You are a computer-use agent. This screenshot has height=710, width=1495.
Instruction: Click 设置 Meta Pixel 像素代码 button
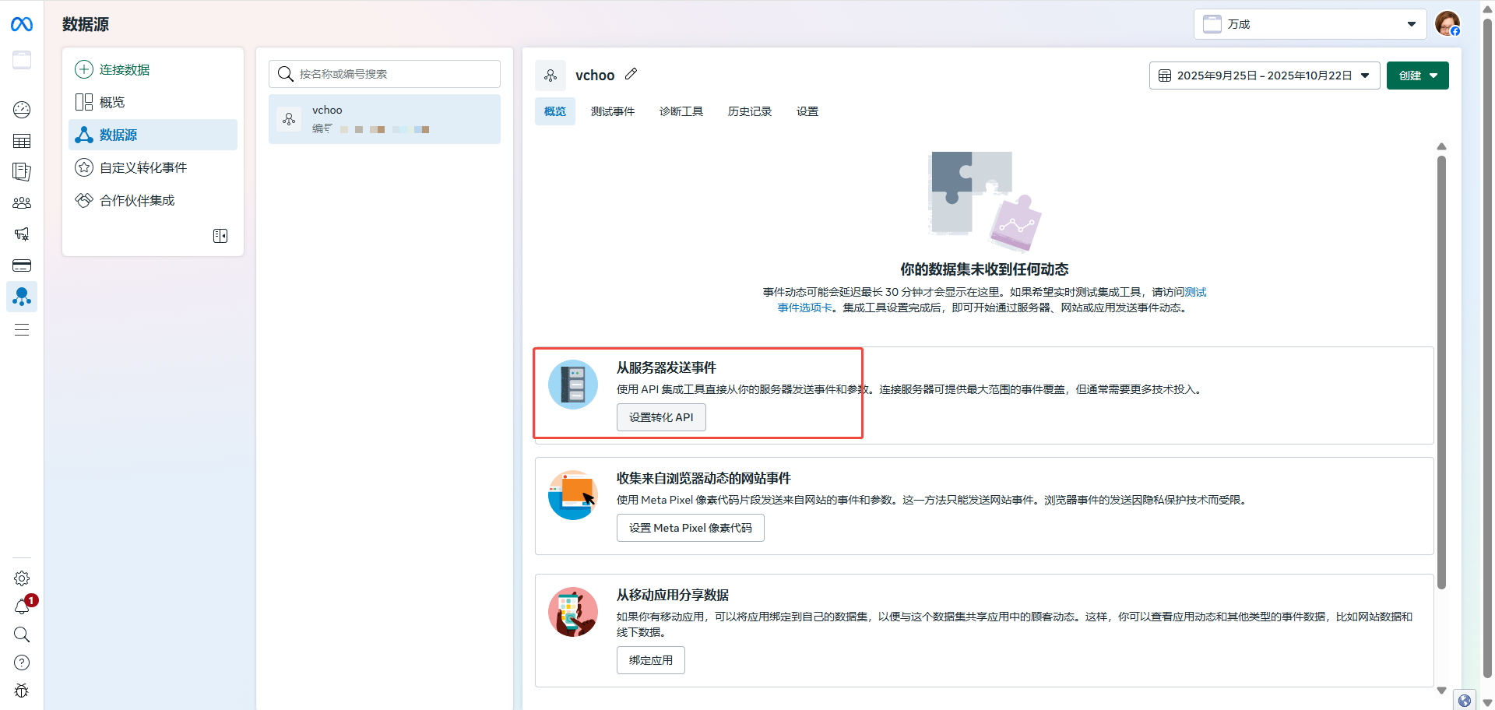coord(690,528)
